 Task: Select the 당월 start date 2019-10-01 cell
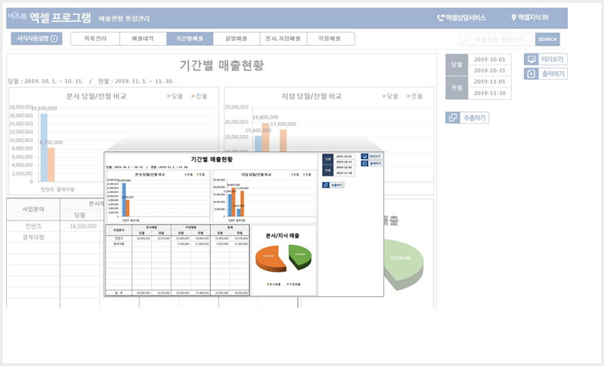click(x=490, y=60)
